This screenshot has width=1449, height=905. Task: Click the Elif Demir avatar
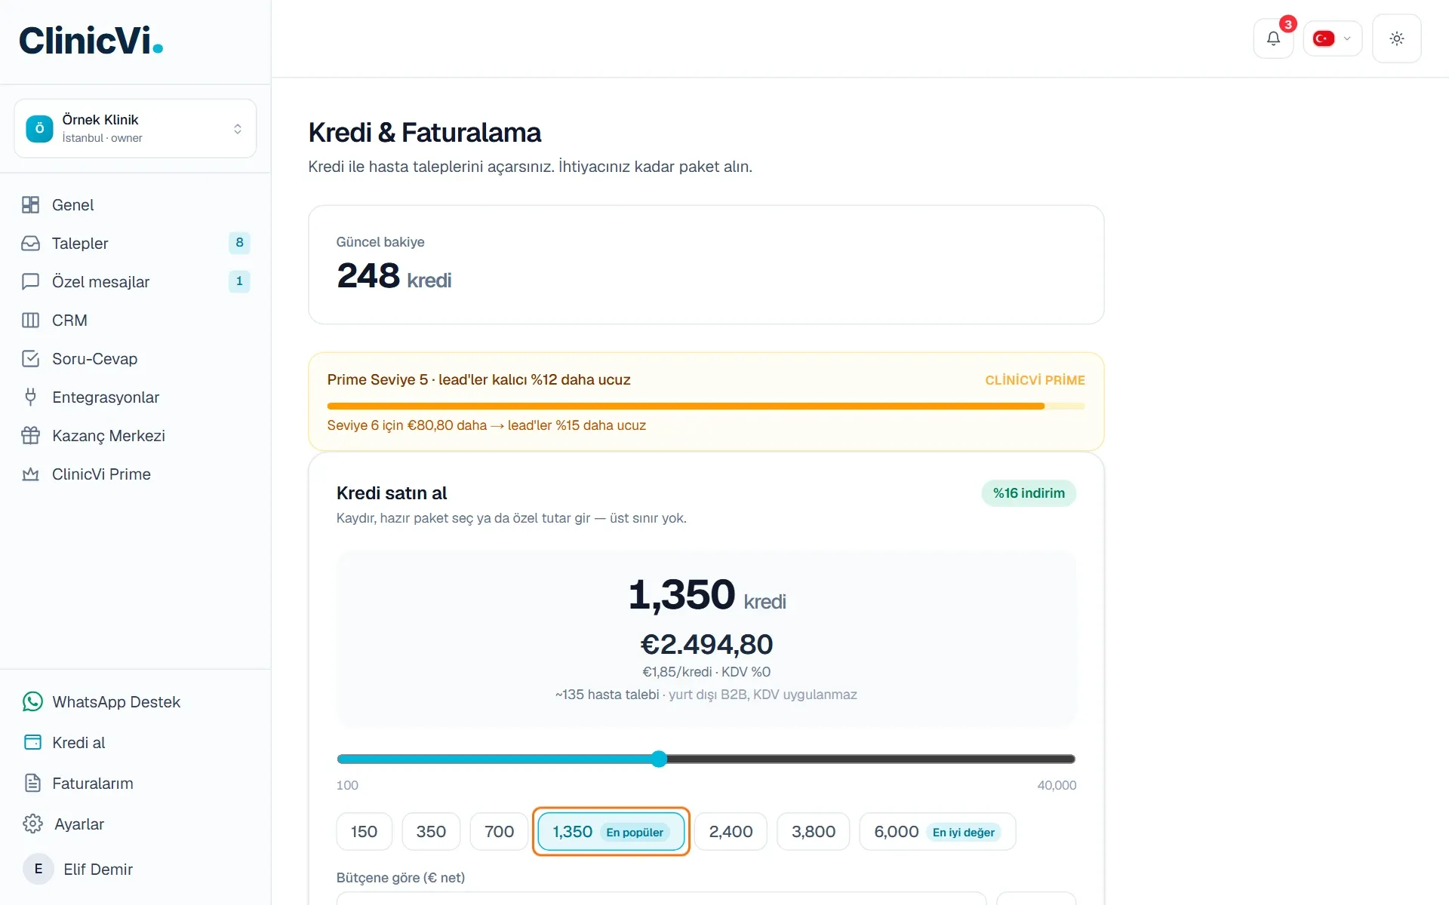coord(38,869)
